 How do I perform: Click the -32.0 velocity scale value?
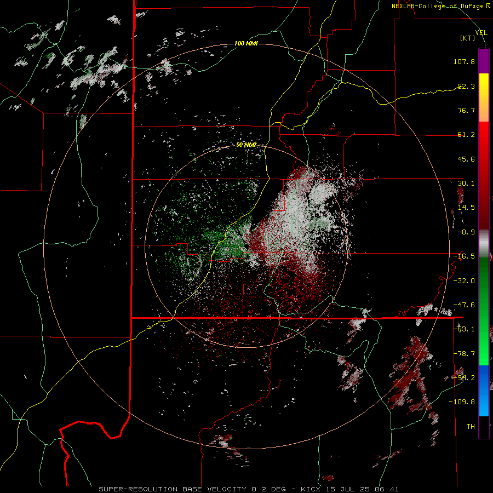pyautogui.click(x=464, y=281)
